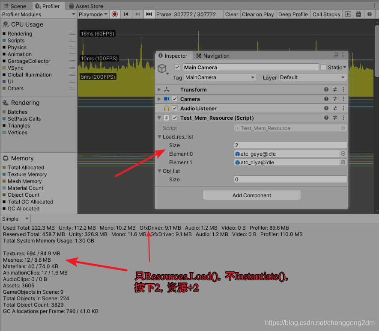Click the Test_Mem_Resource script icon
The height and width of the screenshot is (331, 379).
coord(166,118)
